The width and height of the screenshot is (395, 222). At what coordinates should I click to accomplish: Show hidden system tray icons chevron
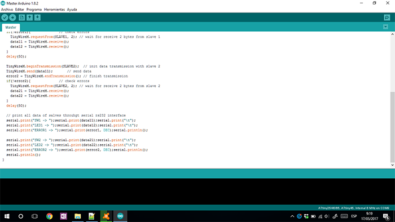292,216
